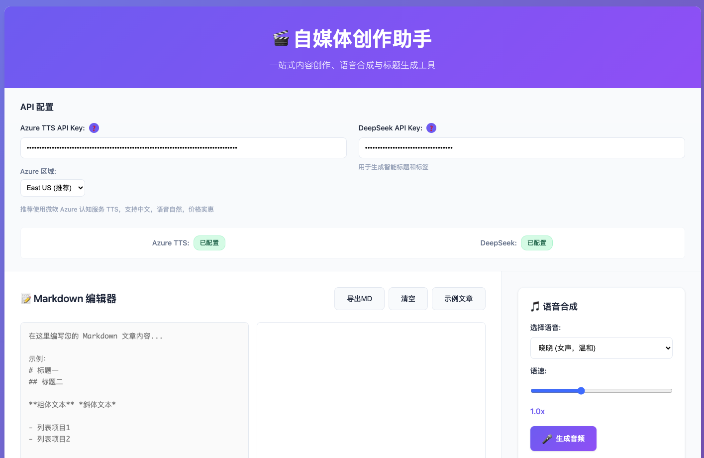Image resolution: width=704 pixels, height=458 pixels.
Task: Click the music note icon beside 语音合成
Action: [535, 307]
